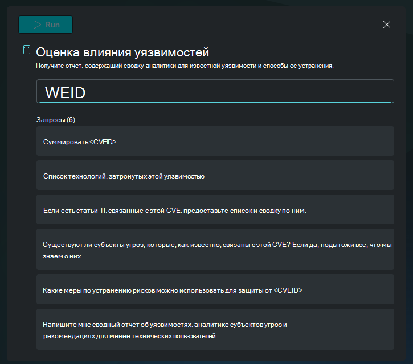Screen dimensions: 413x364
Task: Click the "Запросы (6)" label
Action: tap(55, 120)
